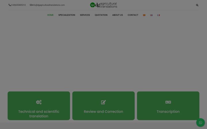The width and height of the screenshot is (207, 129).
Task: Open WhatsApp chat floating button
Action: point(200,123)
